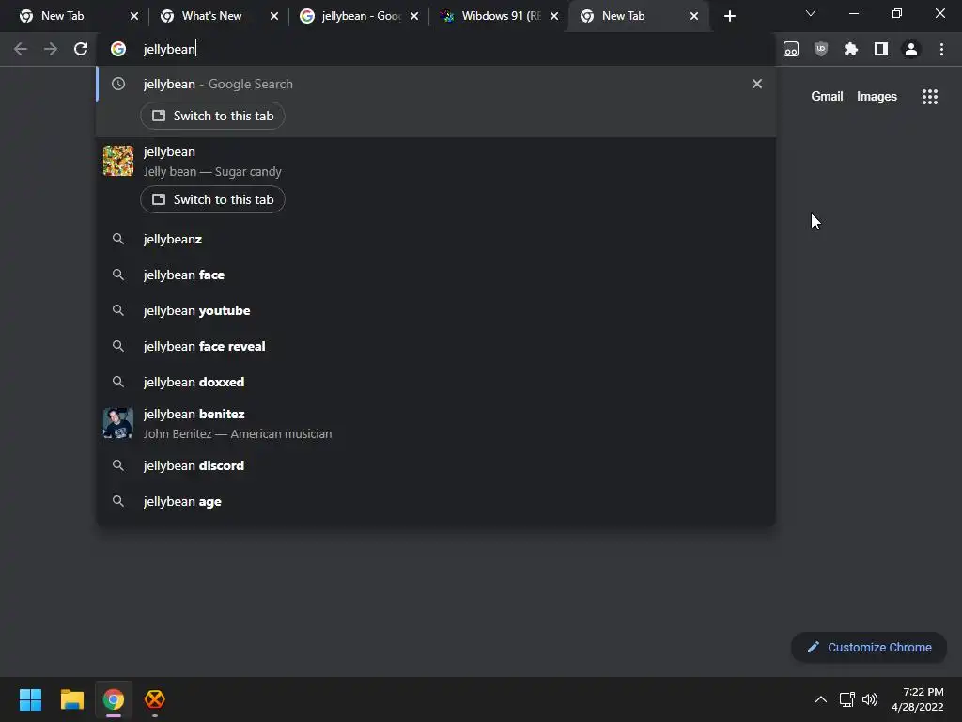962x722 pixels.
Task: Select the jellybean doxxed suggestion
Action: (x=436, y=382)
